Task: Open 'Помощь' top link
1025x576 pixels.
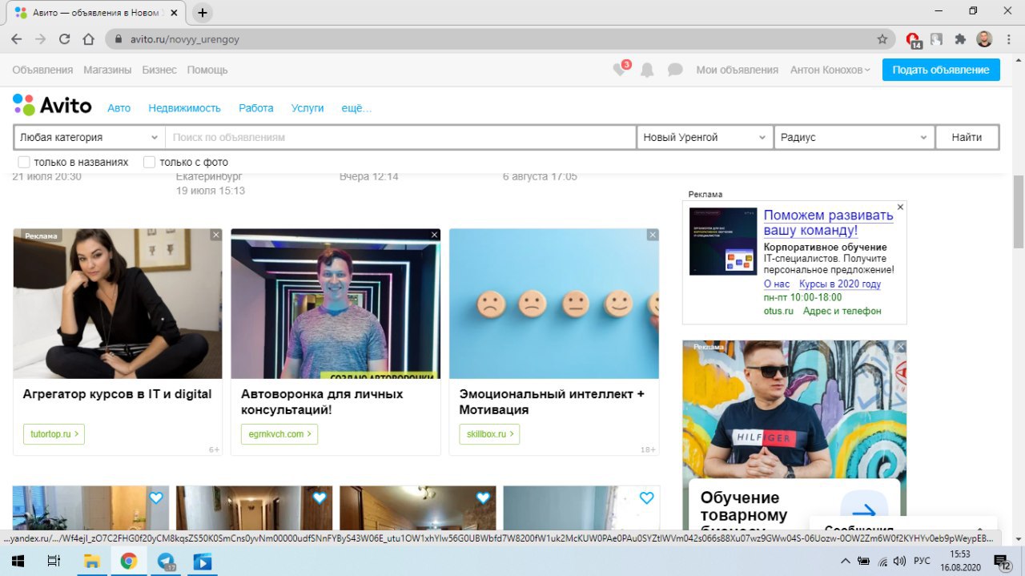Action: click(207, 70)
